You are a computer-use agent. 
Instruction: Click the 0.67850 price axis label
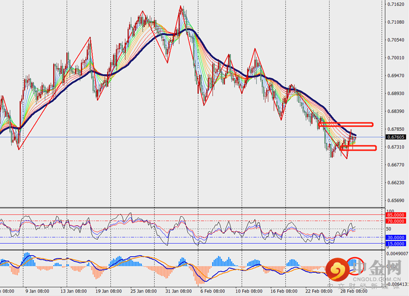396,129
